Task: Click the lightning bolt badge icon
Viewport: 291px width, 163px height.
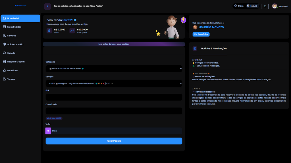Action: [x=183, y=20]
